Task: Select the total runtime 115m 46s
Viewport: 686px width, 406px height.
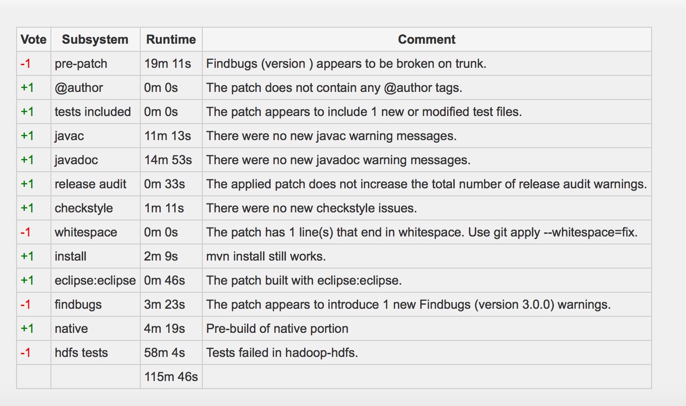Action: [x=171, y=377]
